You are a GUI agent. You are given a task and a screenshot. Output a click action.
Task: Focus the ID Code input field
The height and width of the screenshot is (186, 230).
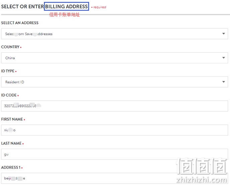click(114, 106)
